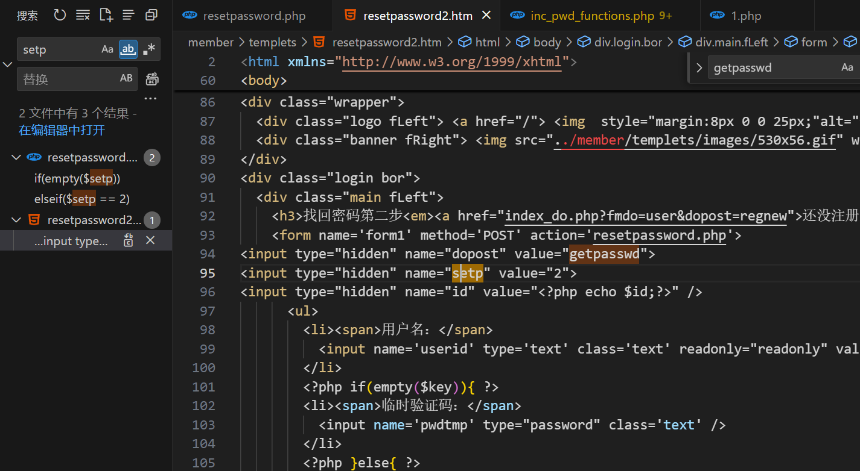The image size is (860, 471).
Task: Click resetpassword2.htm in the breadcrumb
Action: coord(387,42)
